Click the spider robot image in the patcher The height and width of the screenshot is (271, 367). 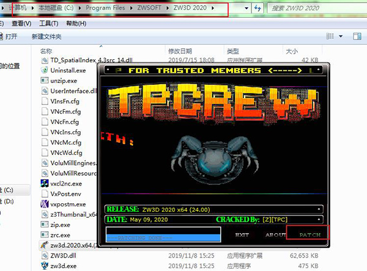[214, 159]
